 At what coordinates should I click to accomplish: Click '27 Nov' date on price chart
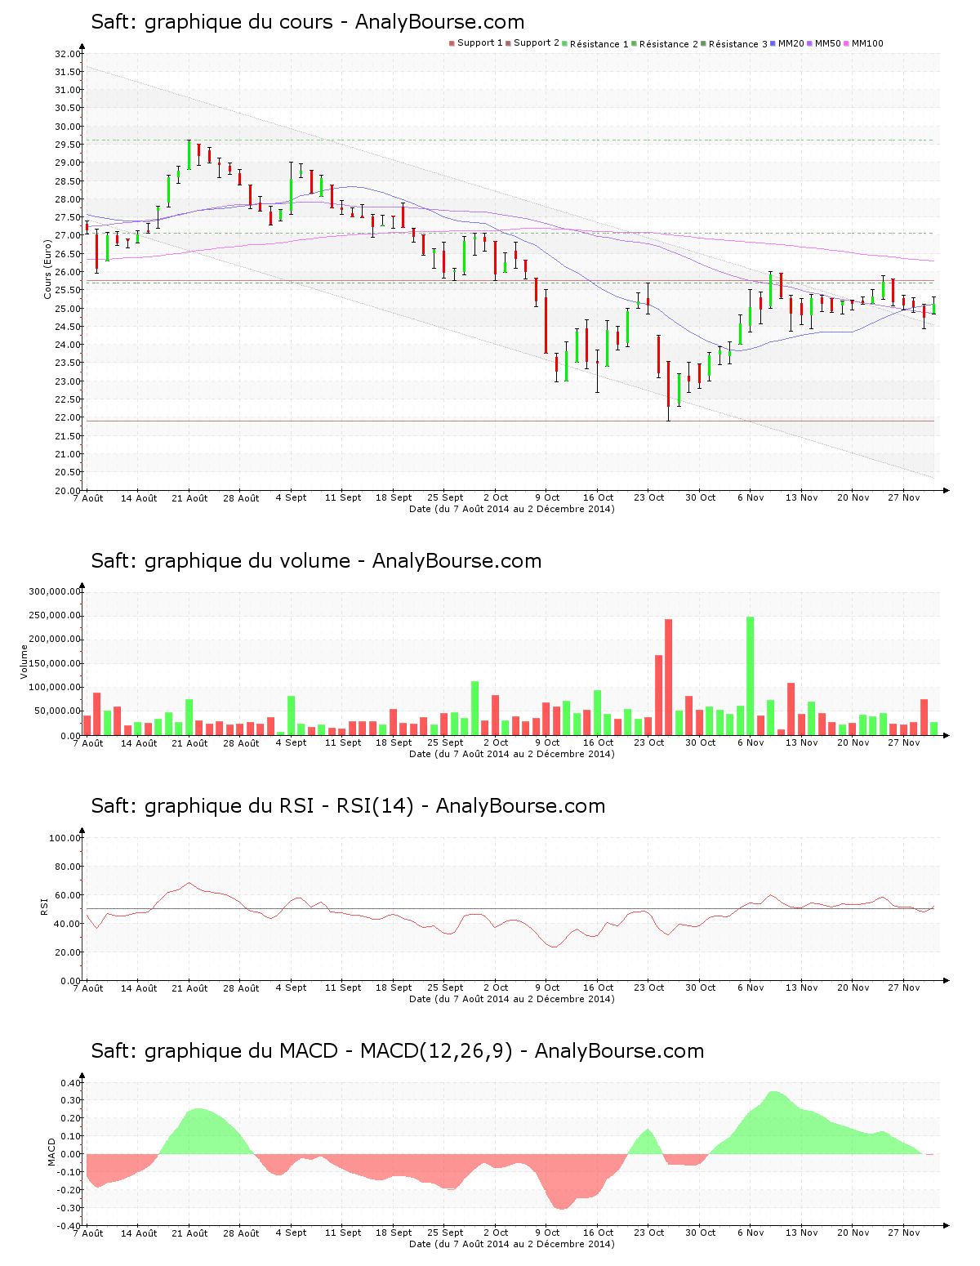coord(904,497)
